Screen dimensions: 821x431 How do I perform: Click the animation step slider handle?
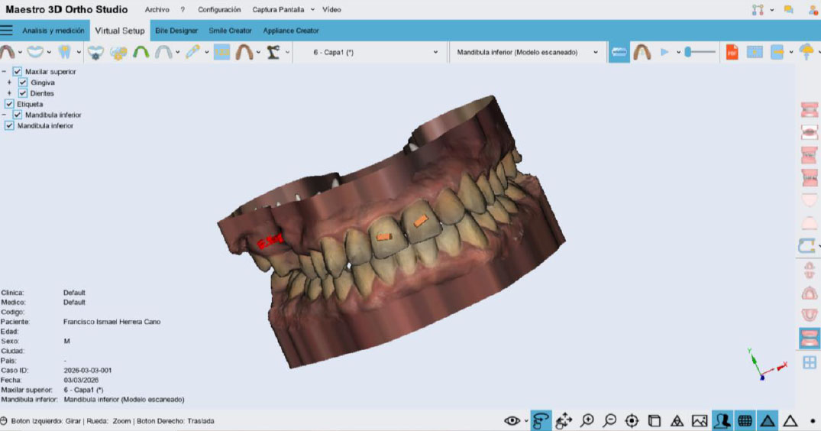coord(688,52)
